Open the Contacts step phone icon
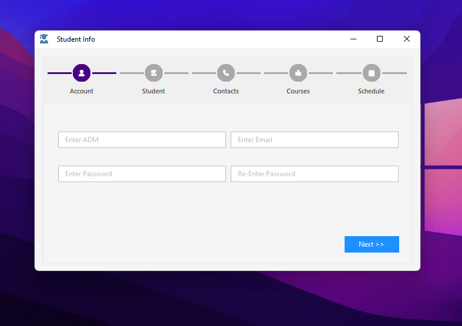Image resolution: width=462 pixels, height=326 pixels. (x=226, y=73)
